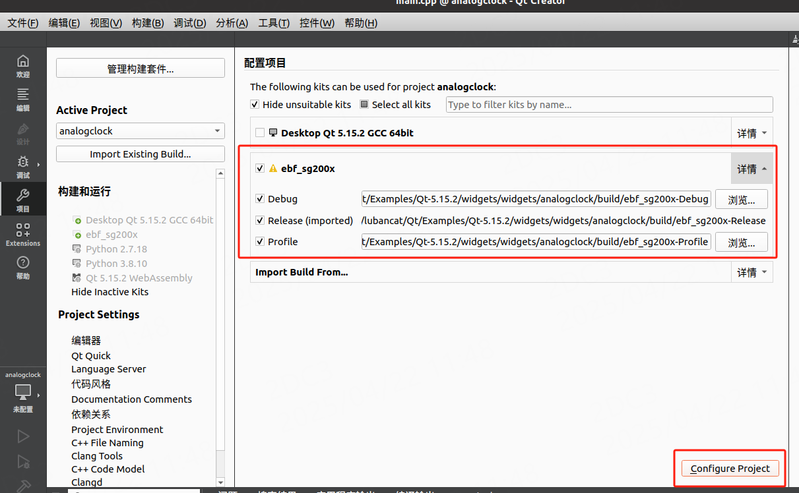Open C++ File Naming settings
This screenshot has width=799, height=493.
click(x=108, y=443)
